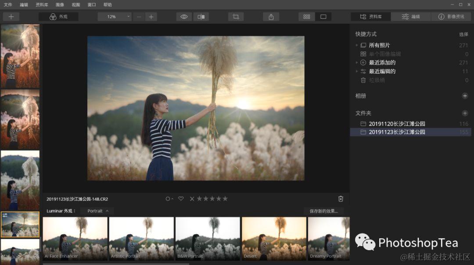Screen dimensions: 474x265
Task: Switch to the 编辑 panel tab
Action: click(410, 17)
